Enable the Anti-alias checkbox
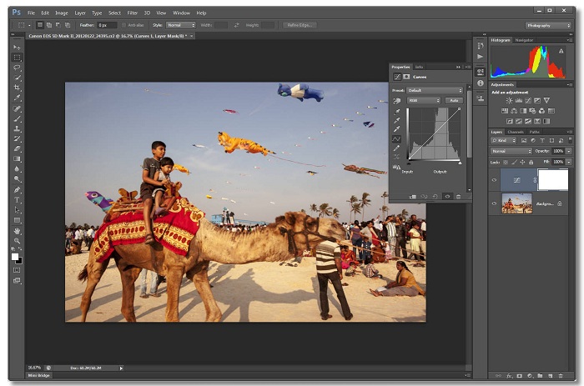 [124, 25]
